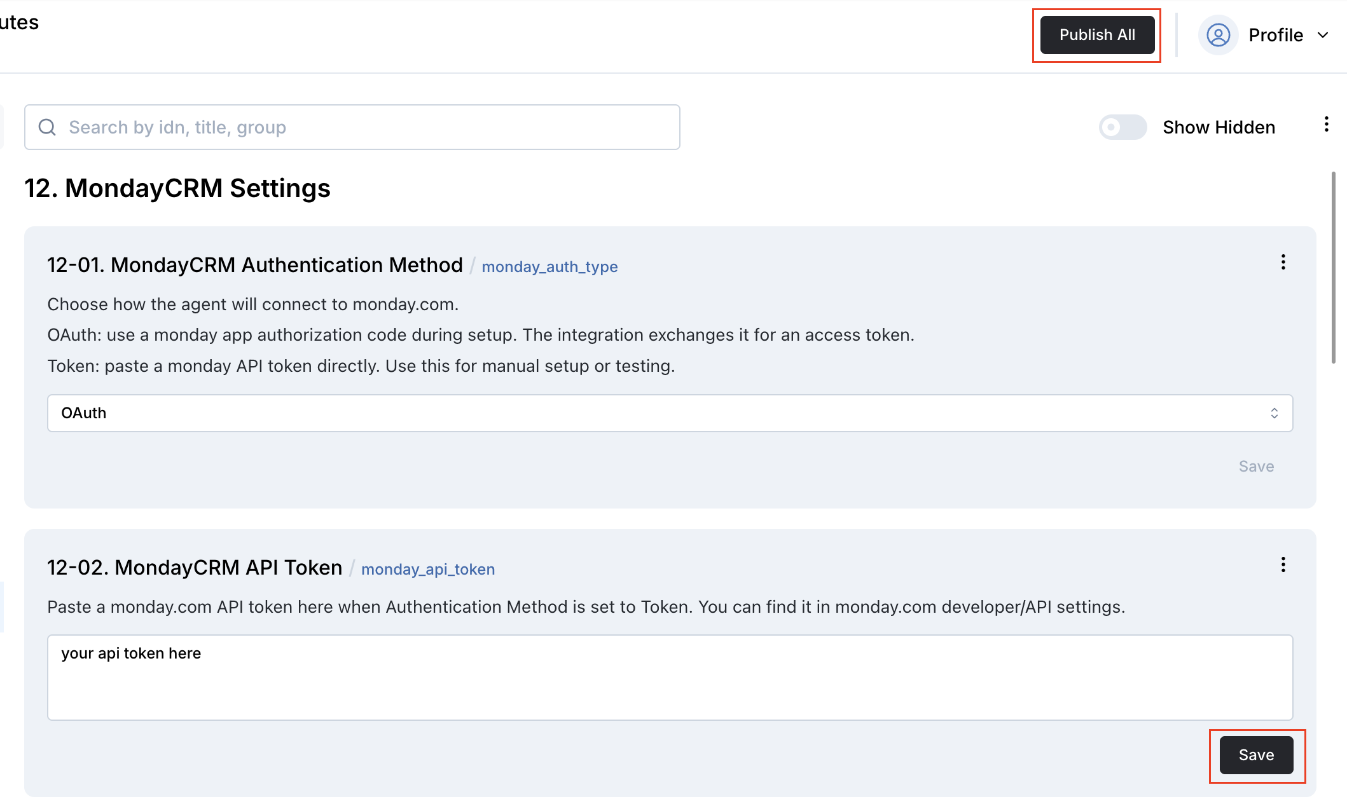1347x806 pixels.
Task: Click the 12-02. MondayCRM API Token title
Action: 195,567
